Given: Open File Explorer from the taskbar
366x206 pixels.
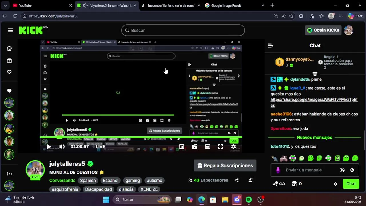Looking at the screenshot, I should coord(225,200).
